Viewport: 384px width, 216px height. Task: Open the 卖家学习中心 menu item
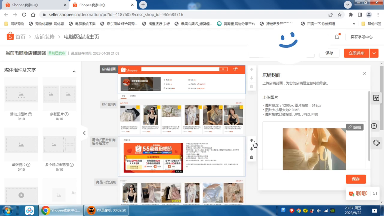coord(361,37)
